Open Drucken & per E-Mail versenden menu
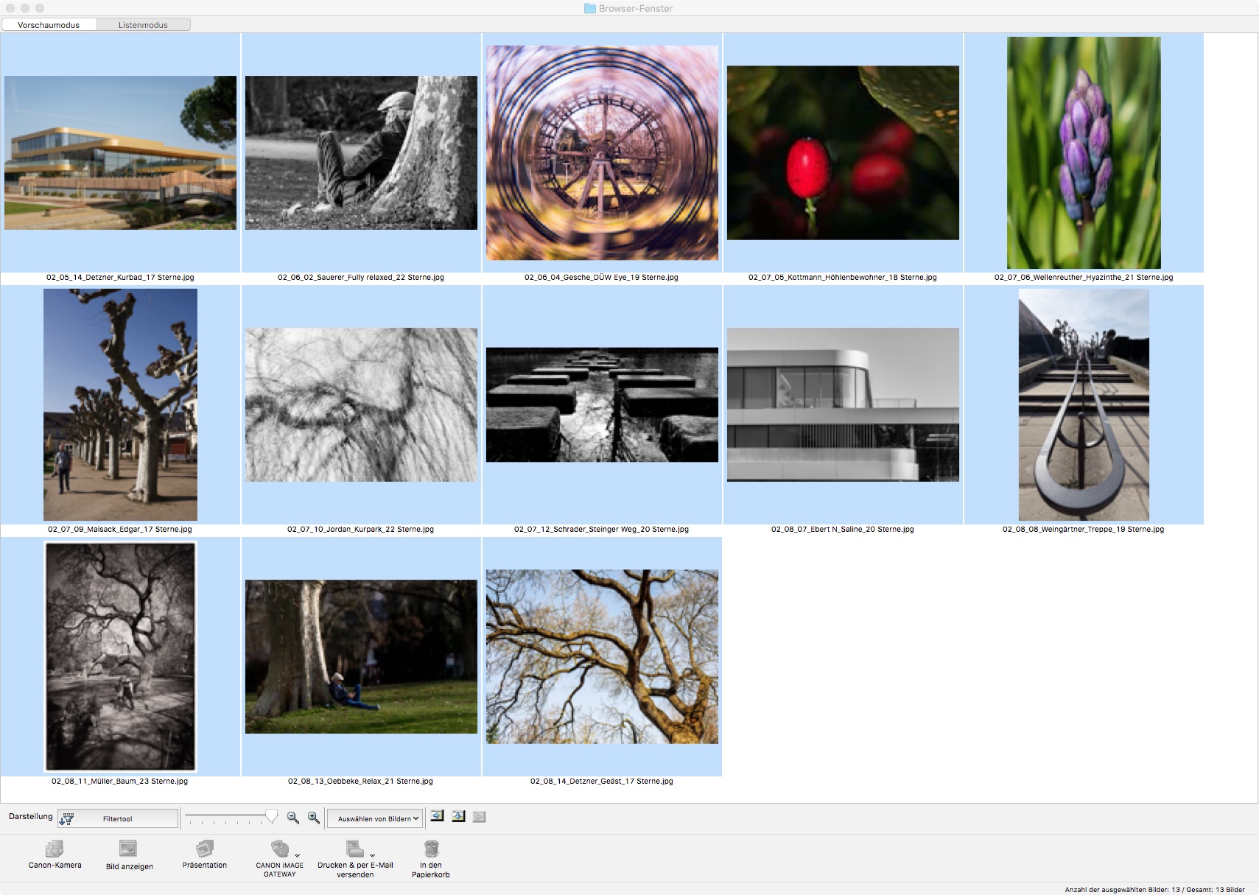 pos(356,849)
